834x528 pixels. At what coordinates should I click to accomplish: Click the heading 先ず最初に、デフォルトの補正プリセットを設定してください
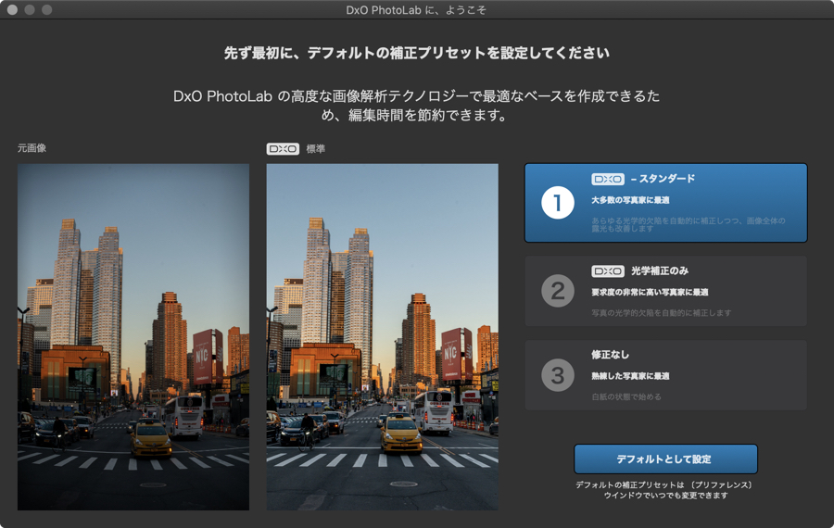click(416, 53)
